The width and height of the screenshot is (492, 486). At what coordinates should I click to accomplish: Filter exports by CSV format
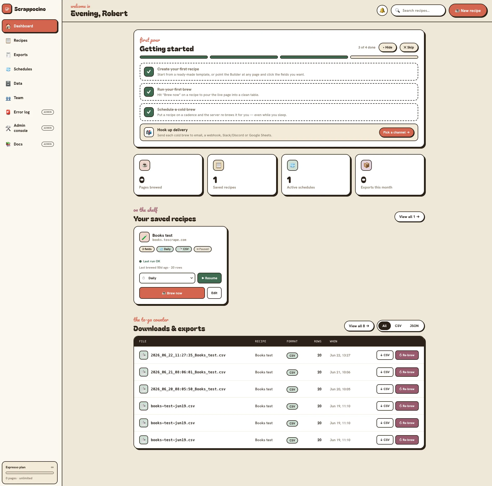click(398, 326)
